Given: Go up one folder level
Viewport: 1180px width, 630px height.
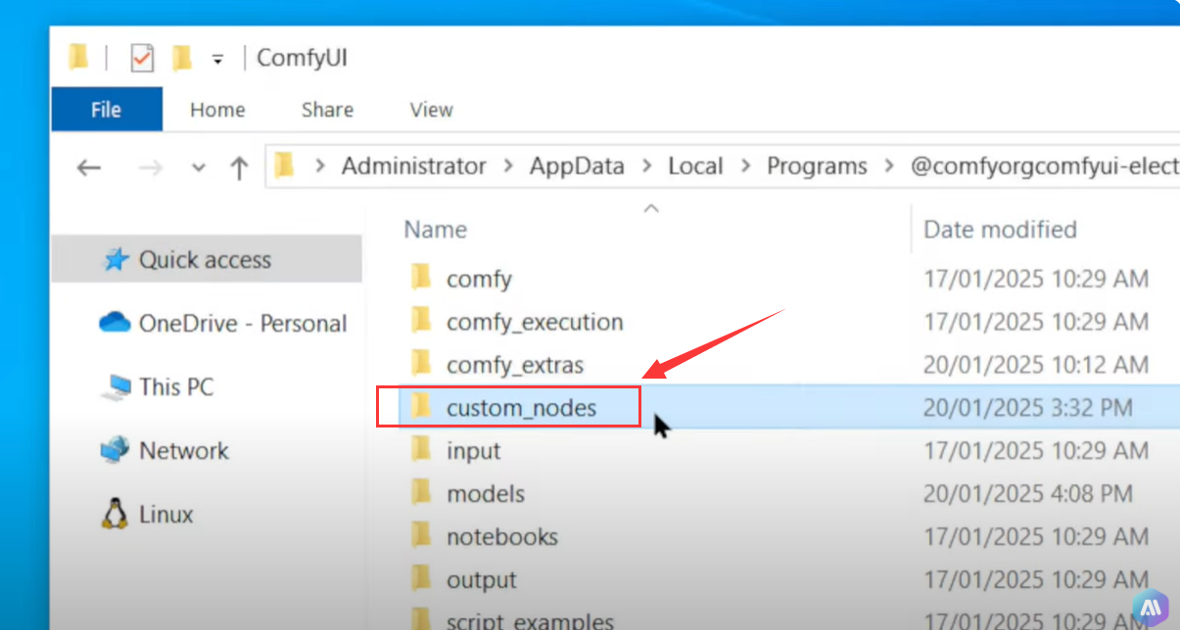Looking at the screenshot, I should pos(239,167).
